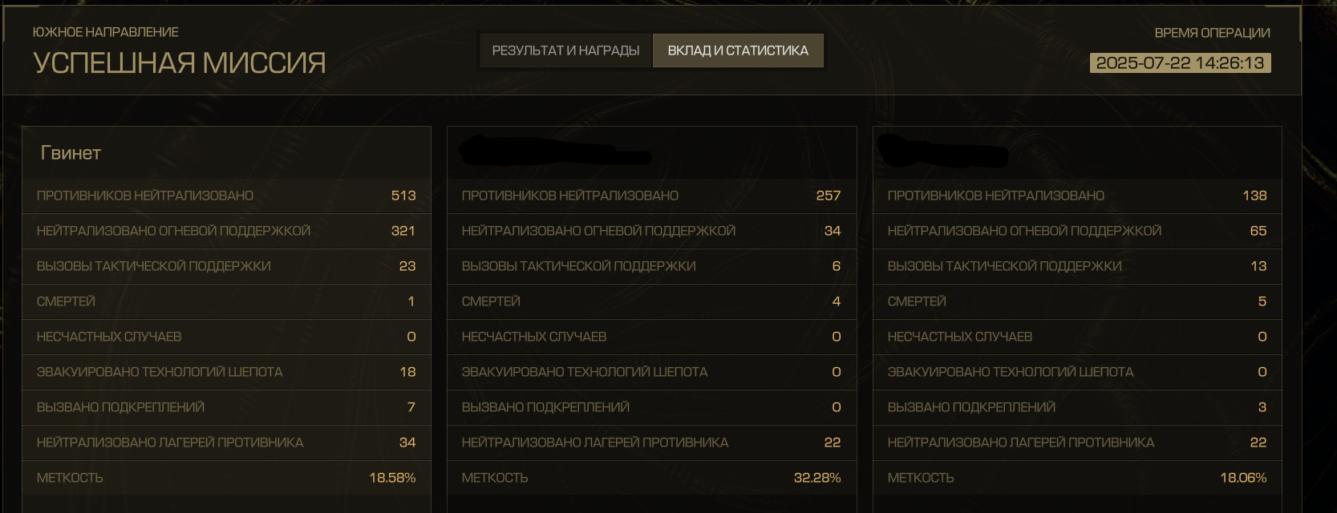Select the second player's 257 enemies neutralized row

pyautogui.click(x=651, y=196)
